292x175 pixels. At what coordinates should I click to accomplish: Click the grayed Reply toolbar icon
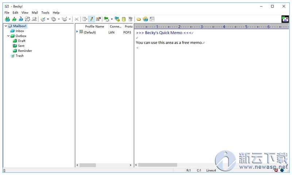click(x=54, y=19)
